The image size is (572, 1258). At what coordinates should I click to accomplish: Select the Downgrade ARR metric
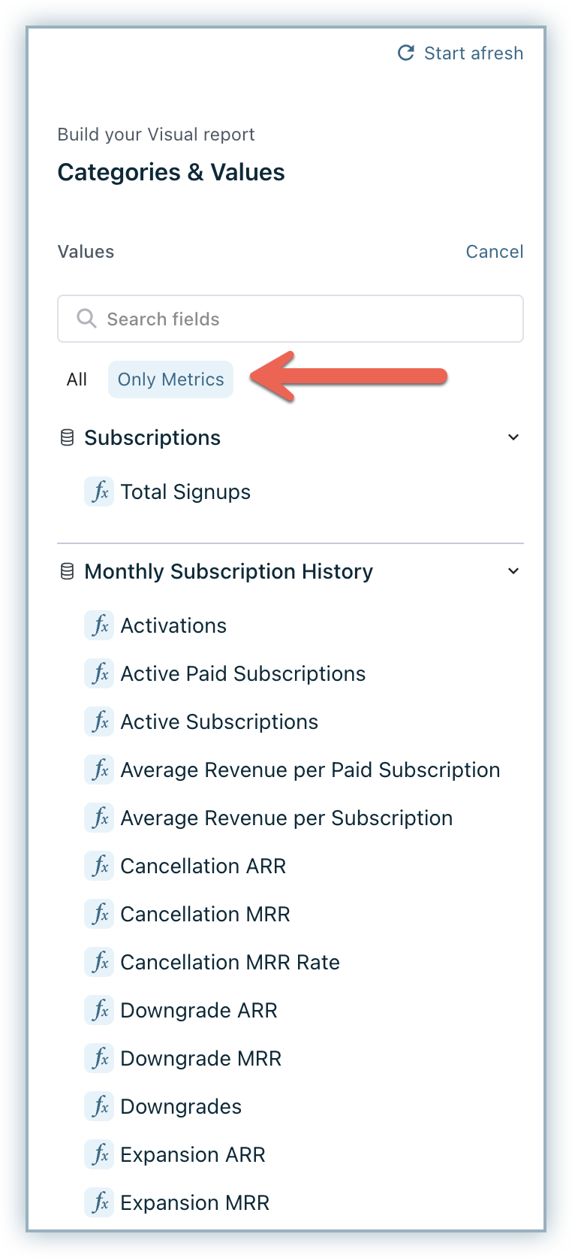[199, 1011]
